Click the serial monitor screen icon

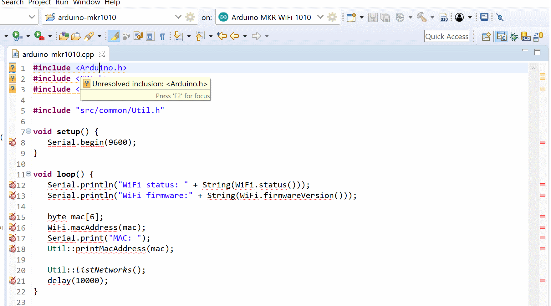pyautogui.click(x=484, y=17)
